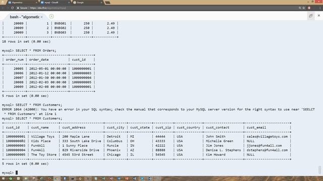The width and height of the screenshot is (323, 181).
Task: Click the '2012-02-03 00:00:00' order date
Action: [x=47, y=82]
